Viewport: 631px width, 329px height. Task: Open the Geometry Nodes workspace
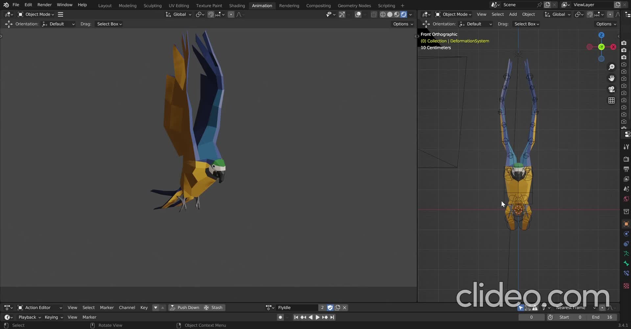click(x=354, y=6)
